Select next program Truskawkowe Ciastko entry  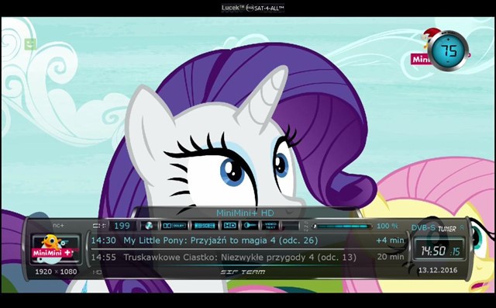point(247,257)
